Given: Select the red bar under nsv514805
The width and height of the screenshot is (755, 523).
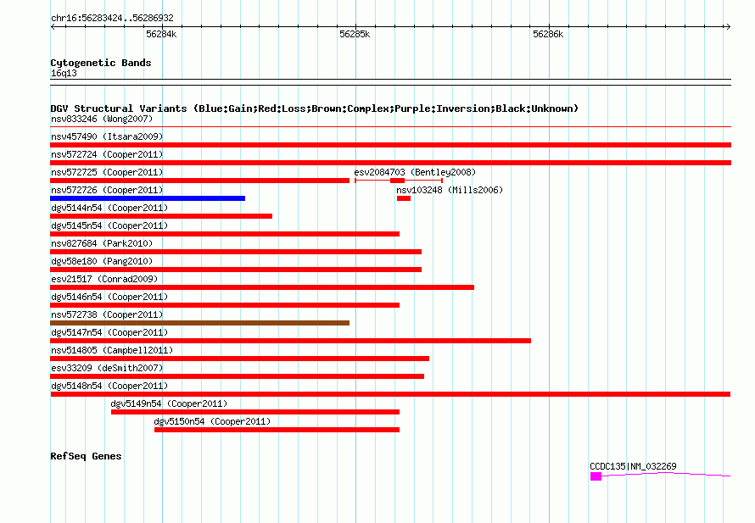Looking at the screenshot, I should (240, 359).
